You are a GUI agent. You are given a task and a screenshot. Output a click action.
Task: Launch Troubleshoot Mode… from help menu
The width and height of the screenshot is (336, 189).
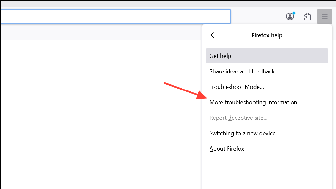click(267, 87)
